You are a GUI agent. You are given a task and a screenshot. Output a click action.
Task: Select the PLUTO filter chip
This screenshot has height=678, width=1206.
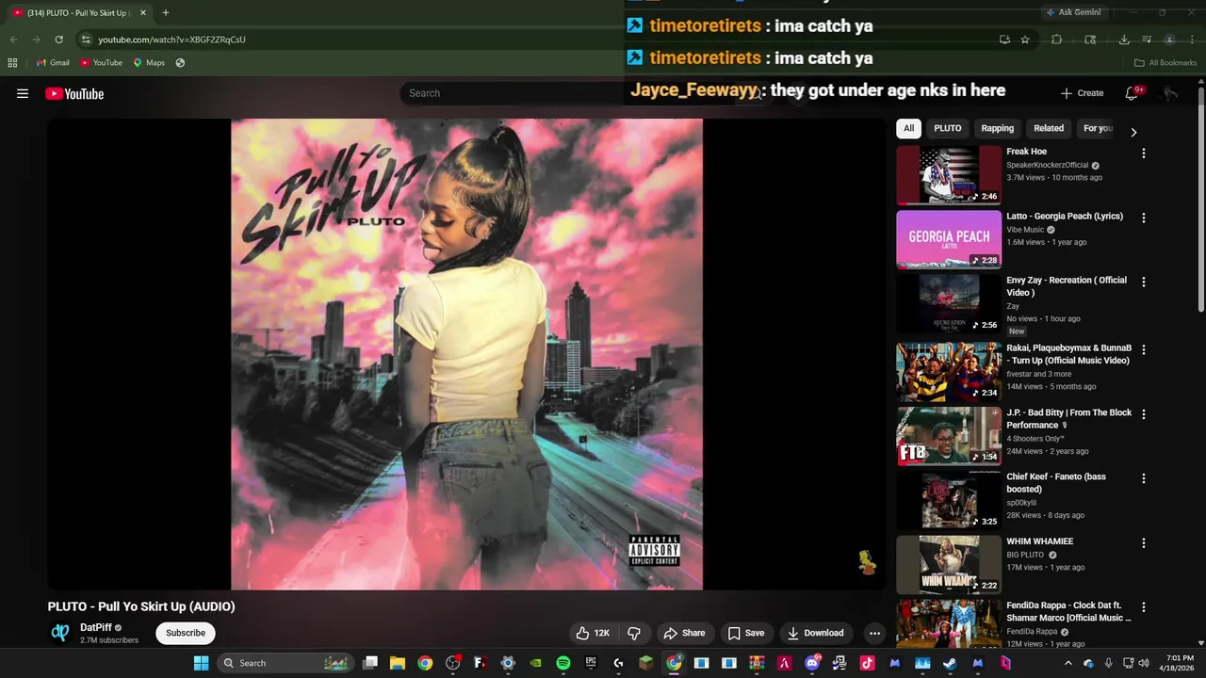(948, 128)
